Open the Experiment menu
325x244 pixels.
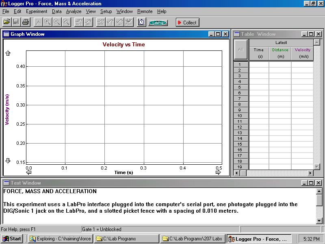click(37, 11)
